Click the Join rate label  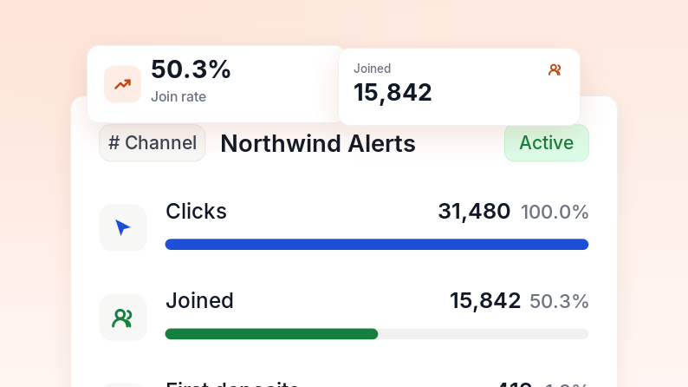(x=178, y=96)
